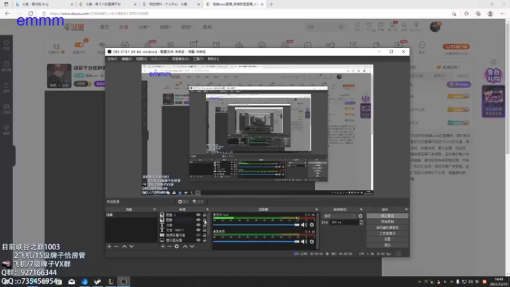Open the 关注 heart icon in Douyu sidebar

[6, 45]
